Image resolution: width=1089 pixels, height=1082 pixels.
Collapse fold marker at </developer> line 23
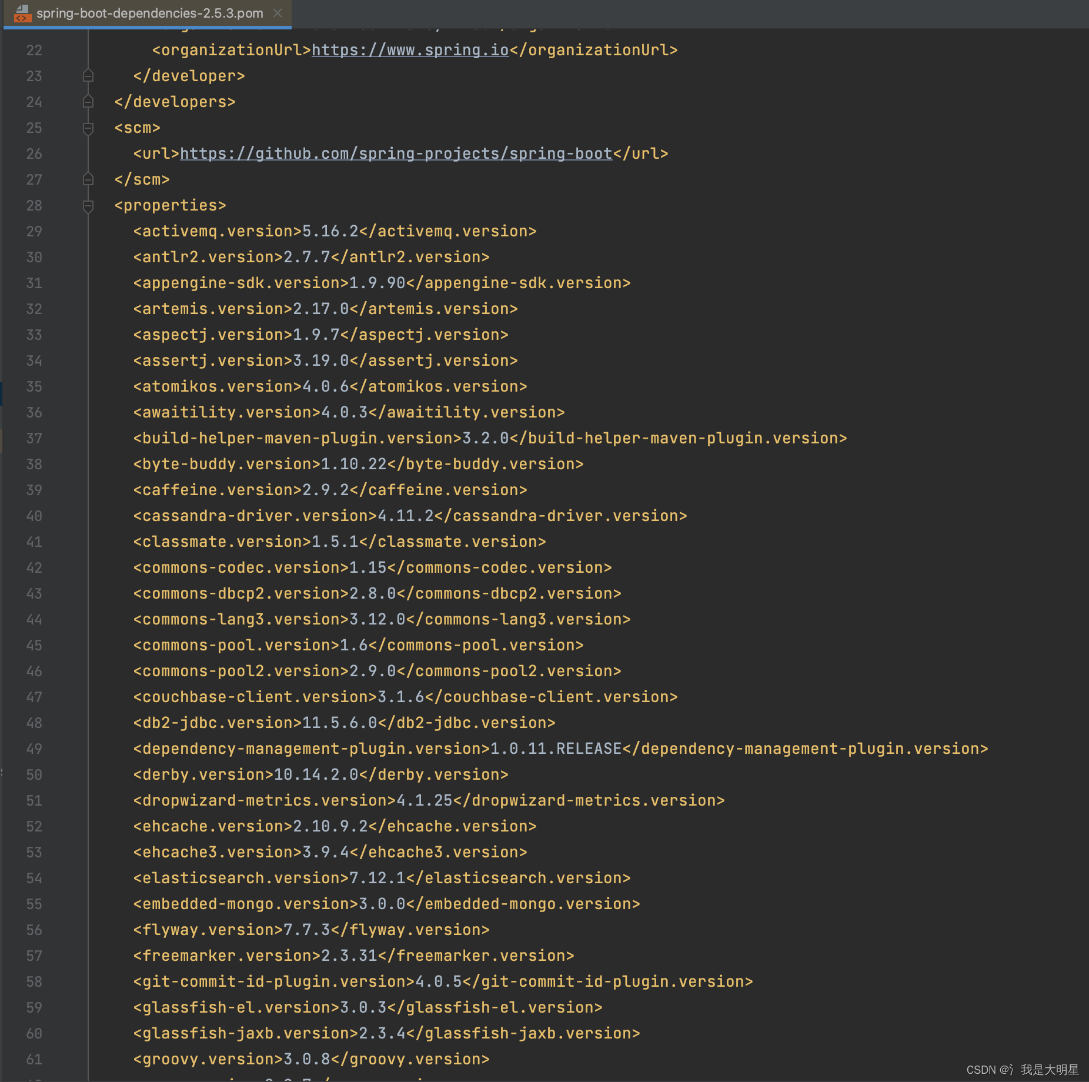pyautogui.click(x=88, y=76)
